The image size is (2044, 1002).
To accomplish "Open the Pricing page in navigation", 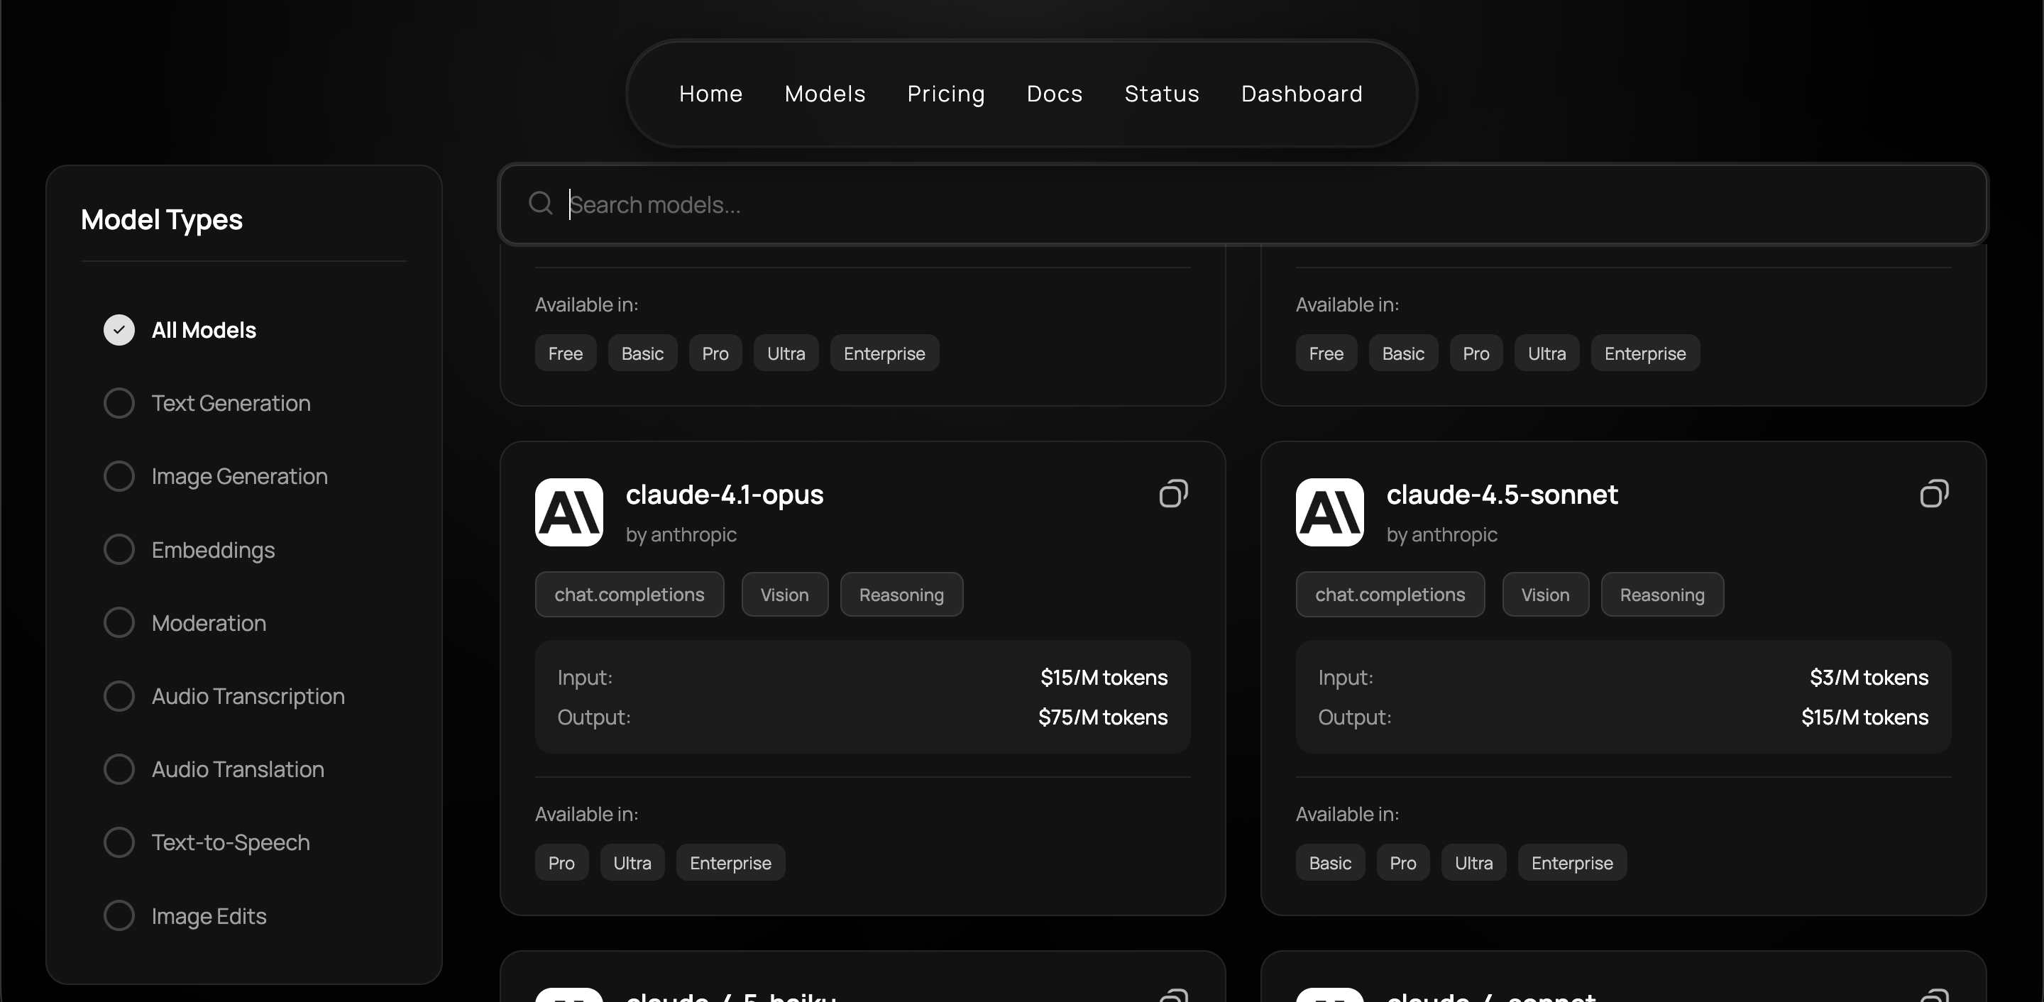I will click(946, 94).
